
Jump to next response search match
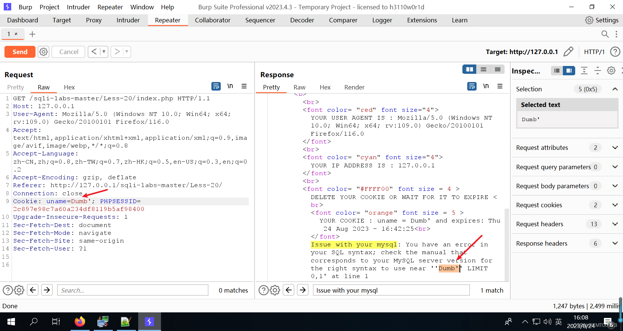click(x=303, y=290)
